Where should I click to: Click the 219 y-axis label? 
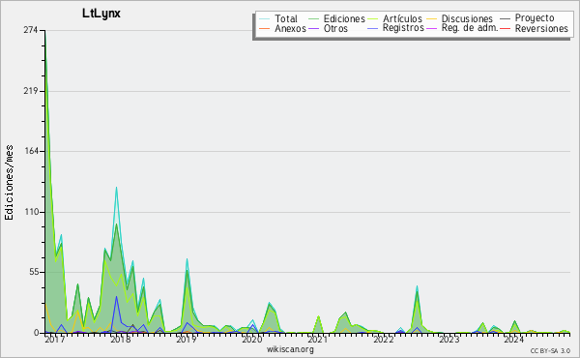(31, 91)
